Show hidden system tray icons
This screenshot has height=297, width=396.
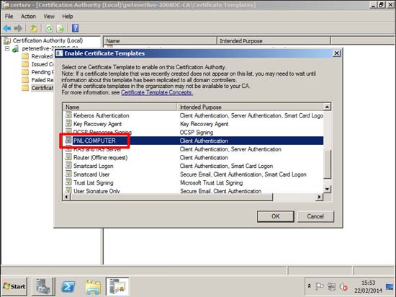pos(310,286)
